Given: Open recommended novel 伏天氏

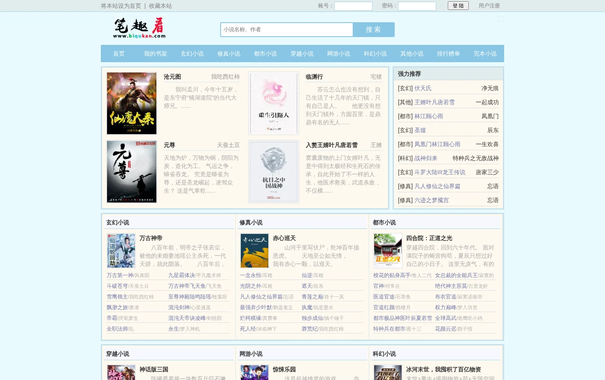Looking at the screenshot, I should [x=423, y=88].
